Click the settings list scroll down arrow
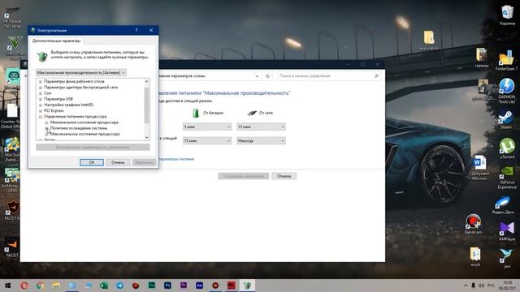The height and width of the screenshot is (292, 520). [146, 137]
